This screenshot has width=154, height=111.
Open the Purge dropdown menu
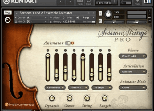(x=88, y=18)
